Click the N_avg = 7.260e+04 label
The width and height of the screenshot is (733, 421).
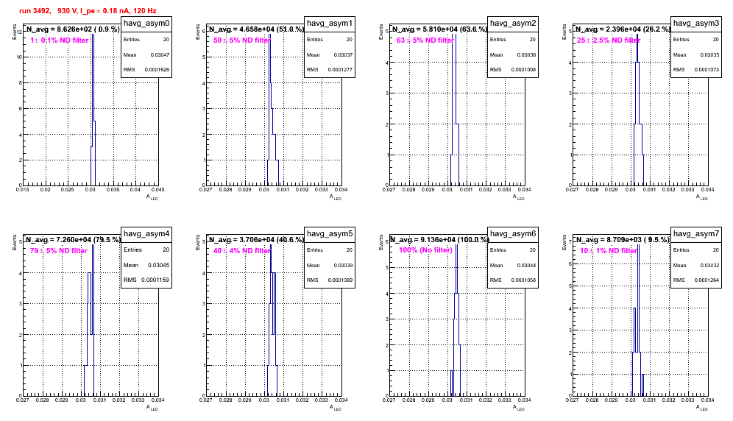tap(73, 239)
